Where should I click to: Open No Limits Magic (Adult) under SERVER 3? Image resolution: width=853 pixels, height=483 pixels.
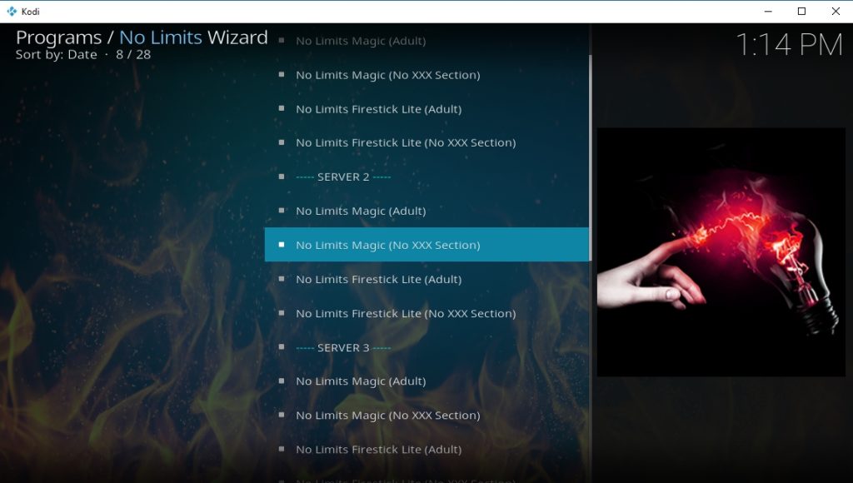(426, 381)
